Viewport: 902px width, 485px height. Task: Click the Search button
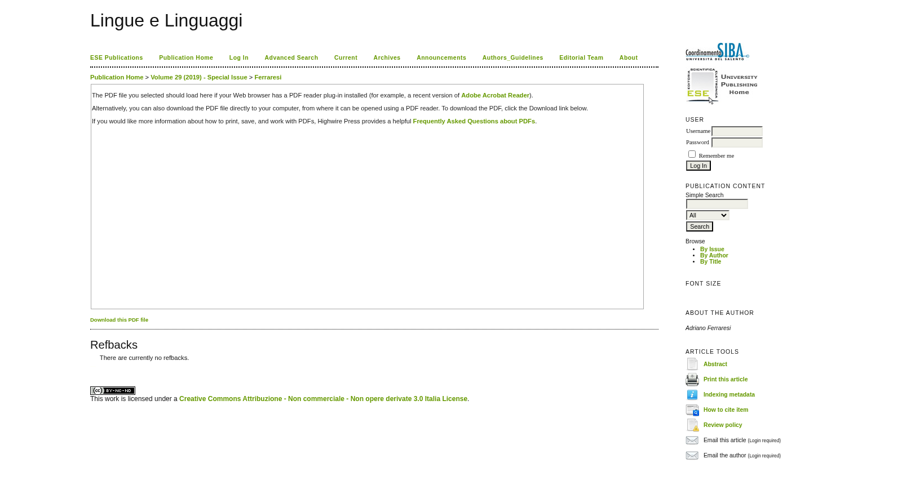pyautogui.click(x=700, y=226)
